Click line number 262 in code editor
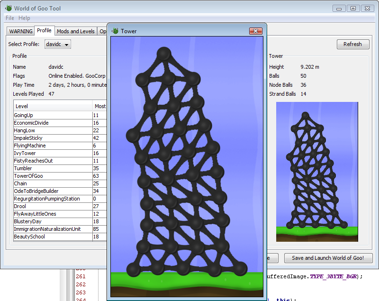379x301 pixels. click(81, 284)
